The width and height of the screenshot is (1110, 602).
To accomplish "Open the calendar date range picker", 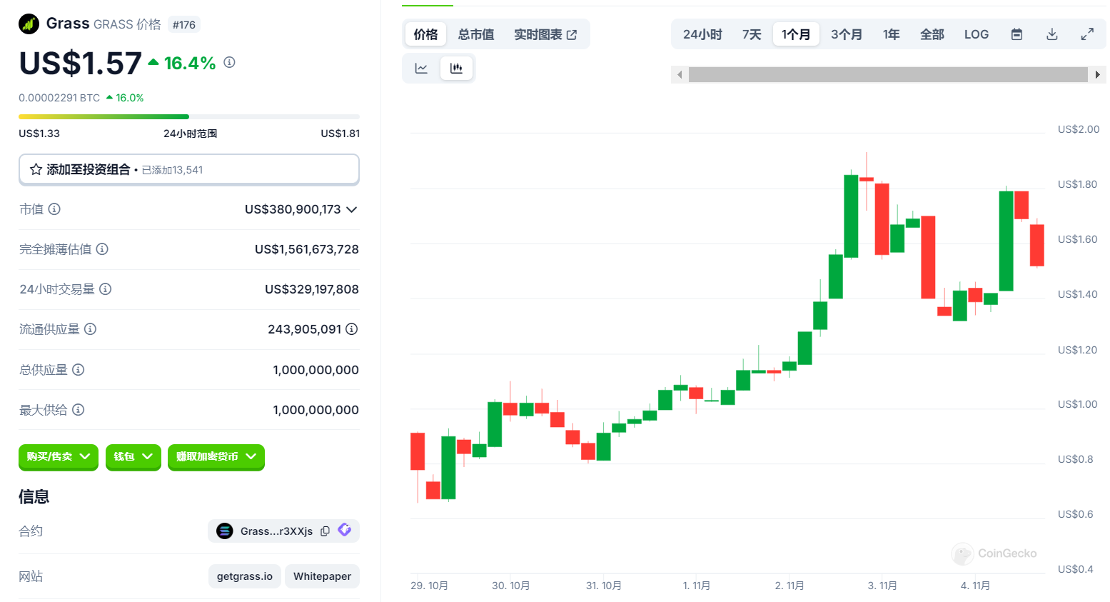I will [1017, 34].
